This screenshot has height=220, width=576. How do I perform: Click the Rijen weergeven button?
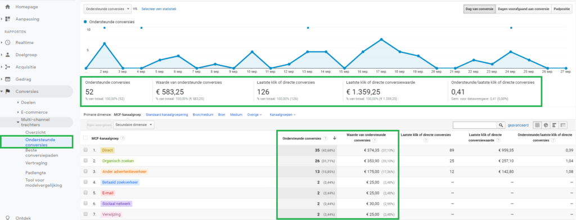(99, 125)
